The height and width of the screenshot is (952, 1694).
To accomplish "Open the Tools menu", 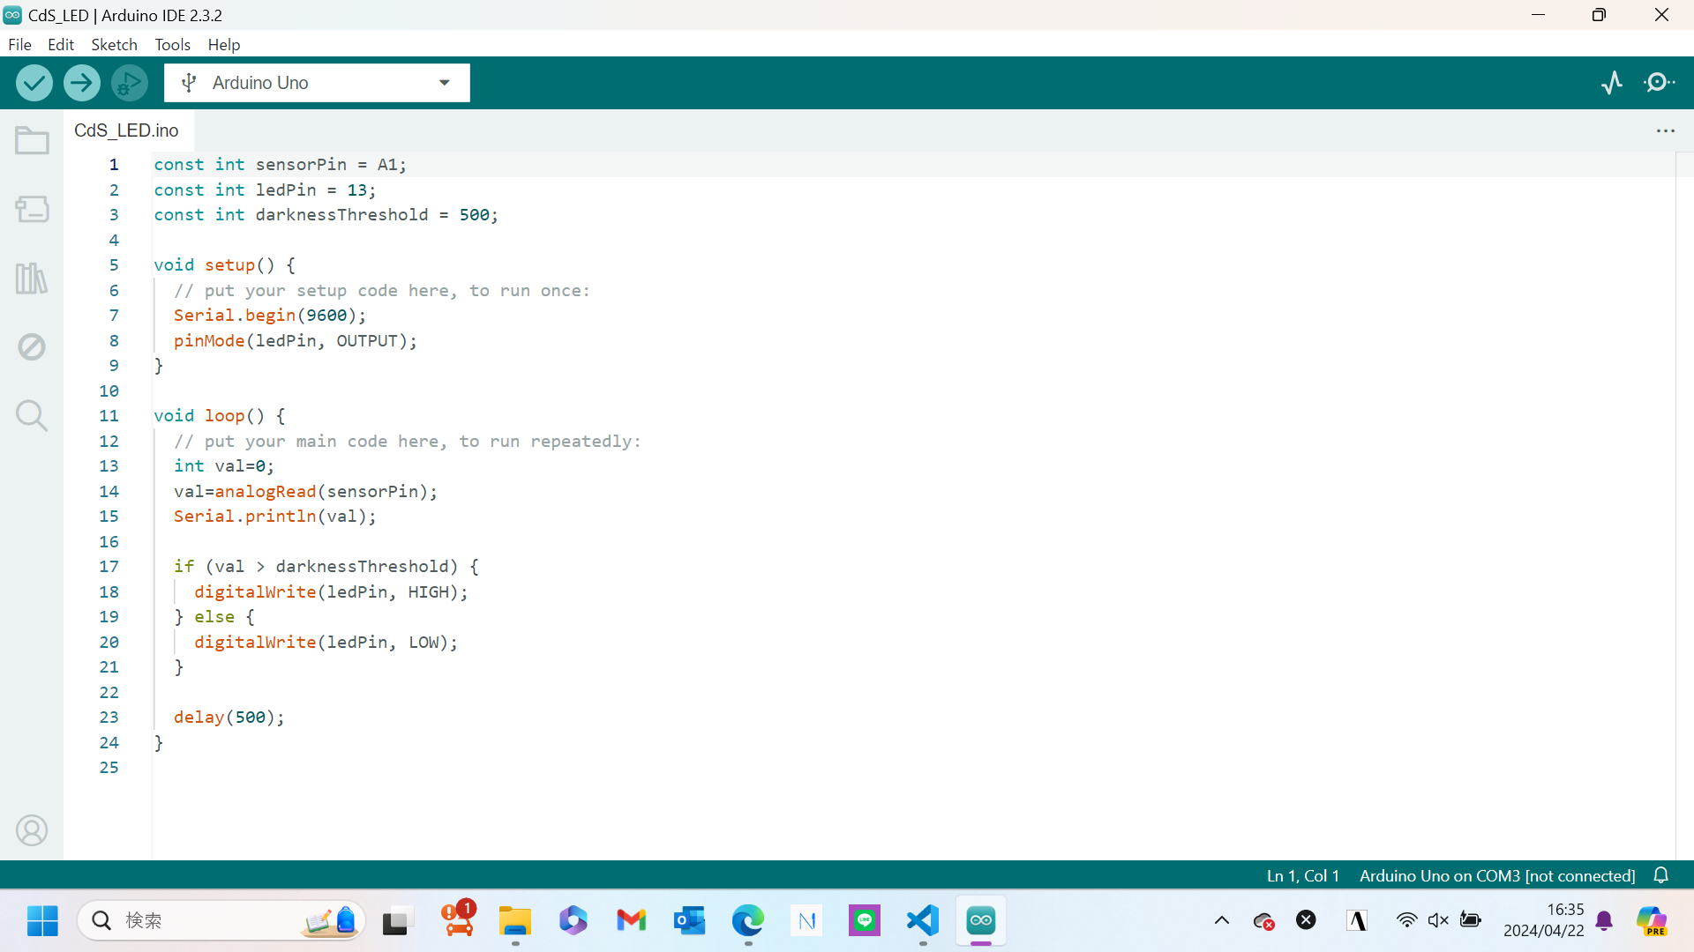I will coord(172,44).
